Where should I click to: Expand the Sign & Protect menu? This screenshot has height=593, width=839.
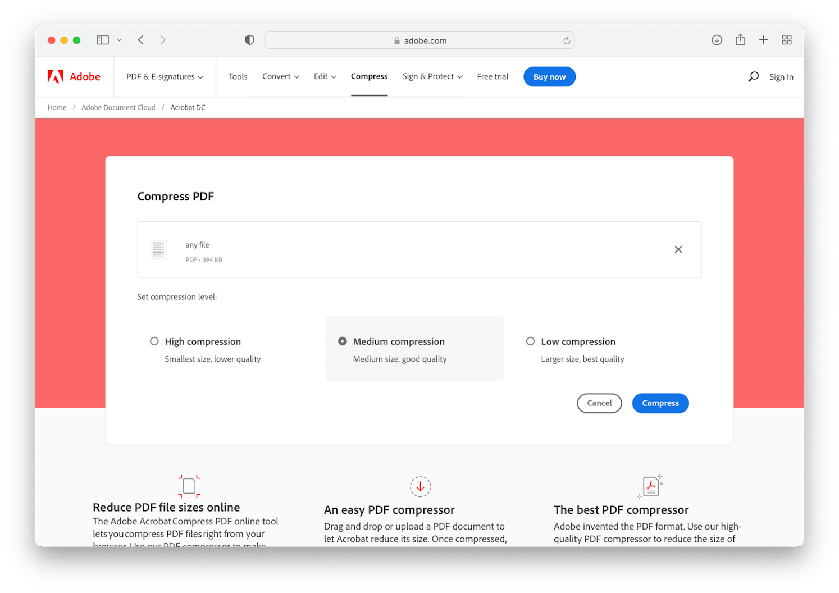click(432, 77)
